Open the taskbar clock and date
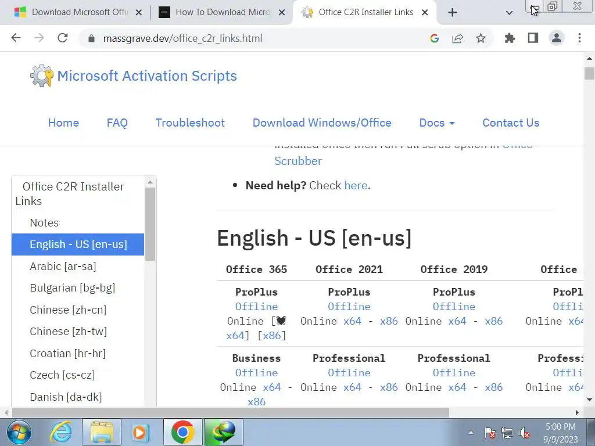This screenshot has height=446, width=595. click(x=561, y=433)
